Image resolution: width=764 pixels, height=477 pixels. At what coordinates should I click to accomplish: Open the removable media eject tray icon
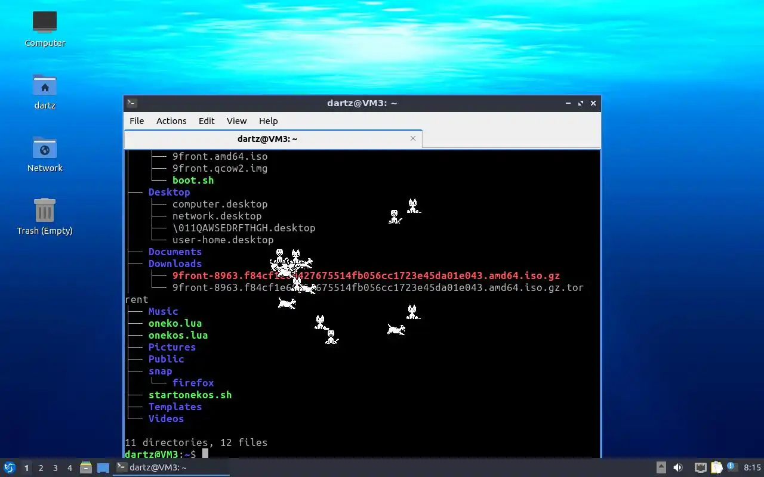[x=661, y=467]
